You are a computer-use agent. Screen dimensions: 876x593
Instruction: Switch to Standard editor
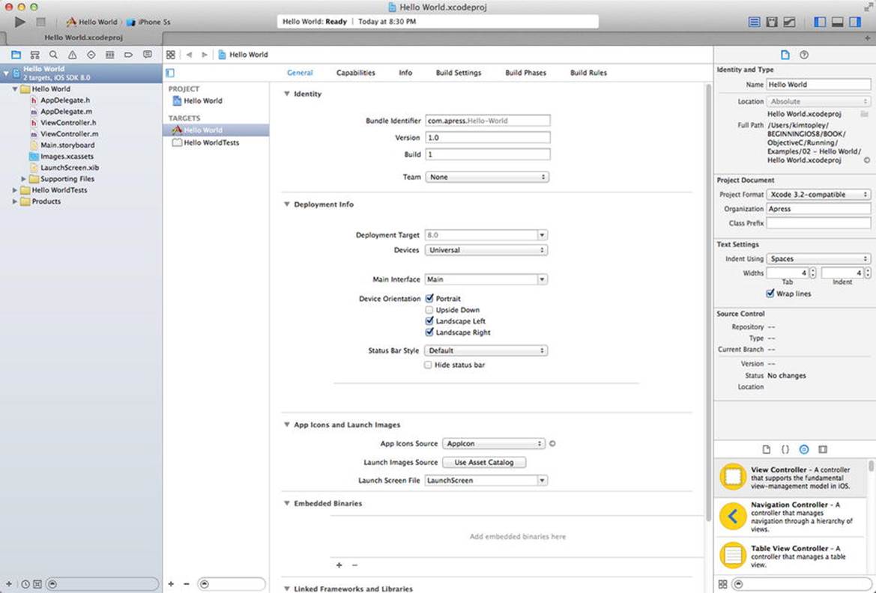754,22
